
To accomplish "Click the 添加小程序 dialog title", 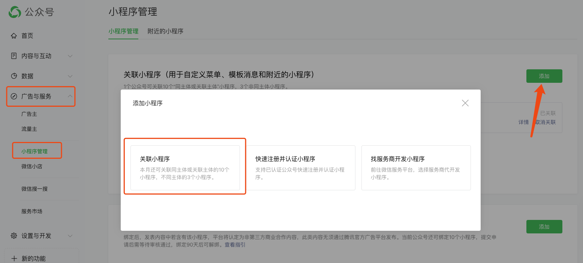I will coord(148,103).
